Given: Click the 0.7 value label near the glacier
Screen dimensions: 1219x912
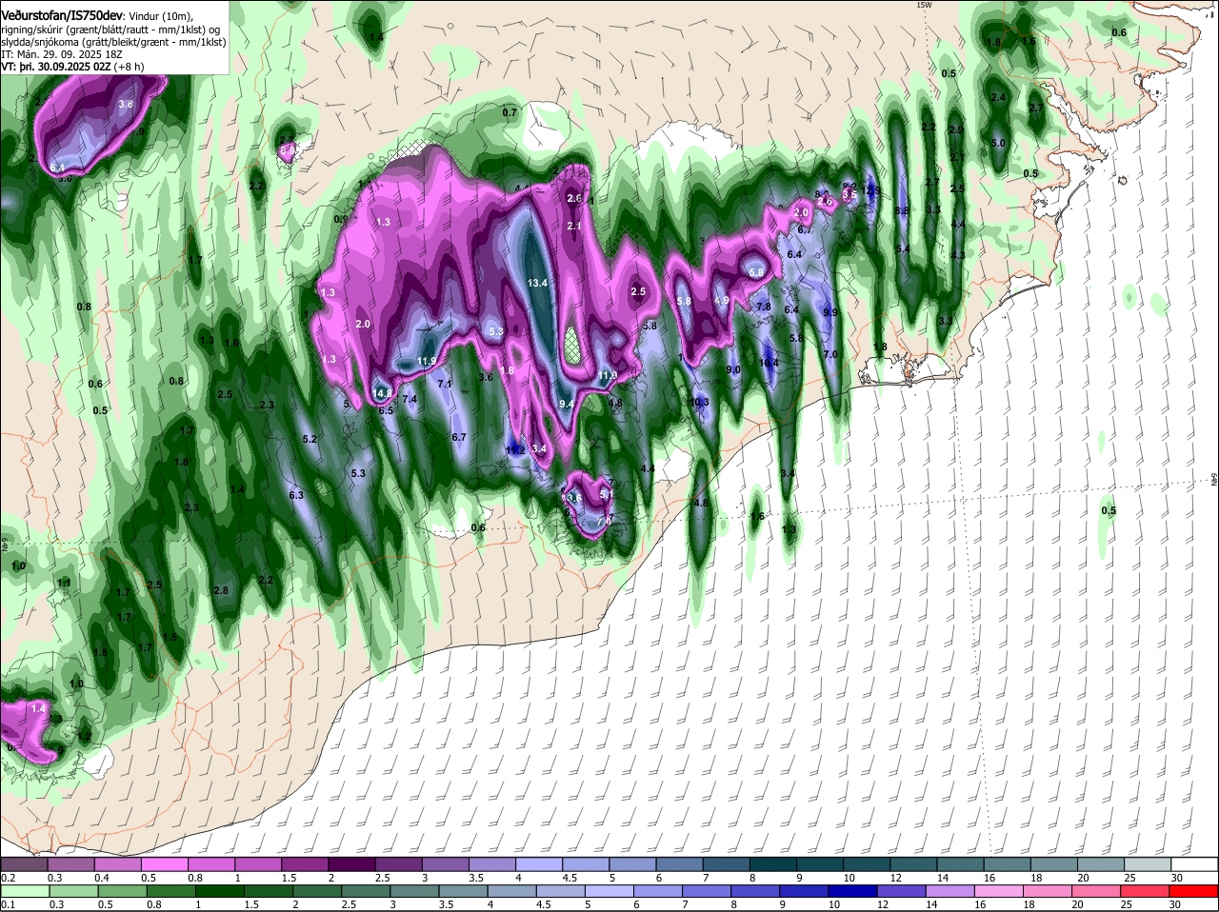Looking at the screenshot, I should tap(510, 112).
